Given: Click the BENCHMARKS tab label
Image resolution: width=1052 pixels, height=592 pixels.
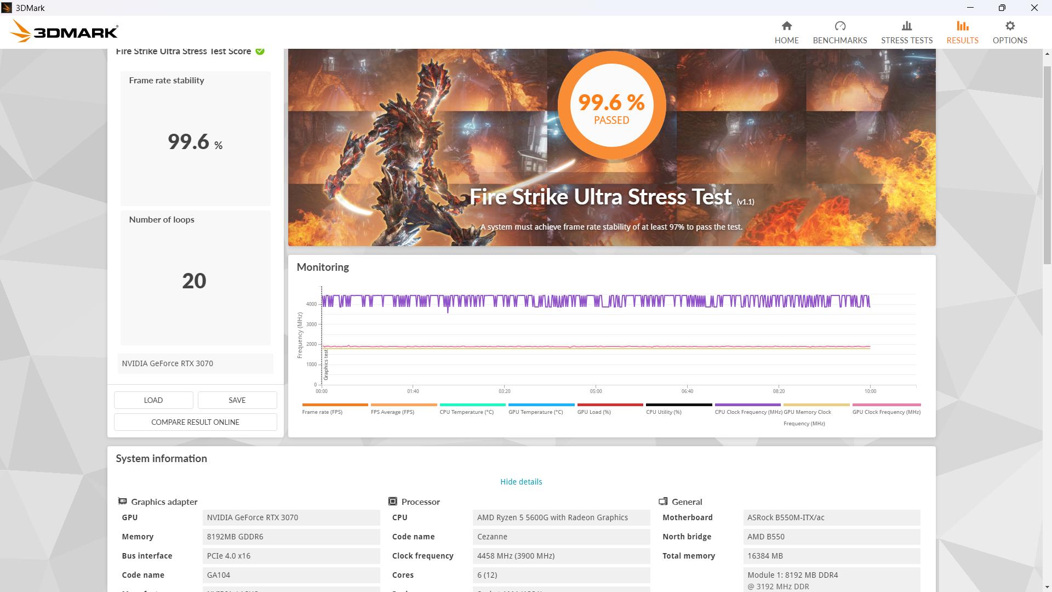Looking at the screenshot, I should (839, 41).
